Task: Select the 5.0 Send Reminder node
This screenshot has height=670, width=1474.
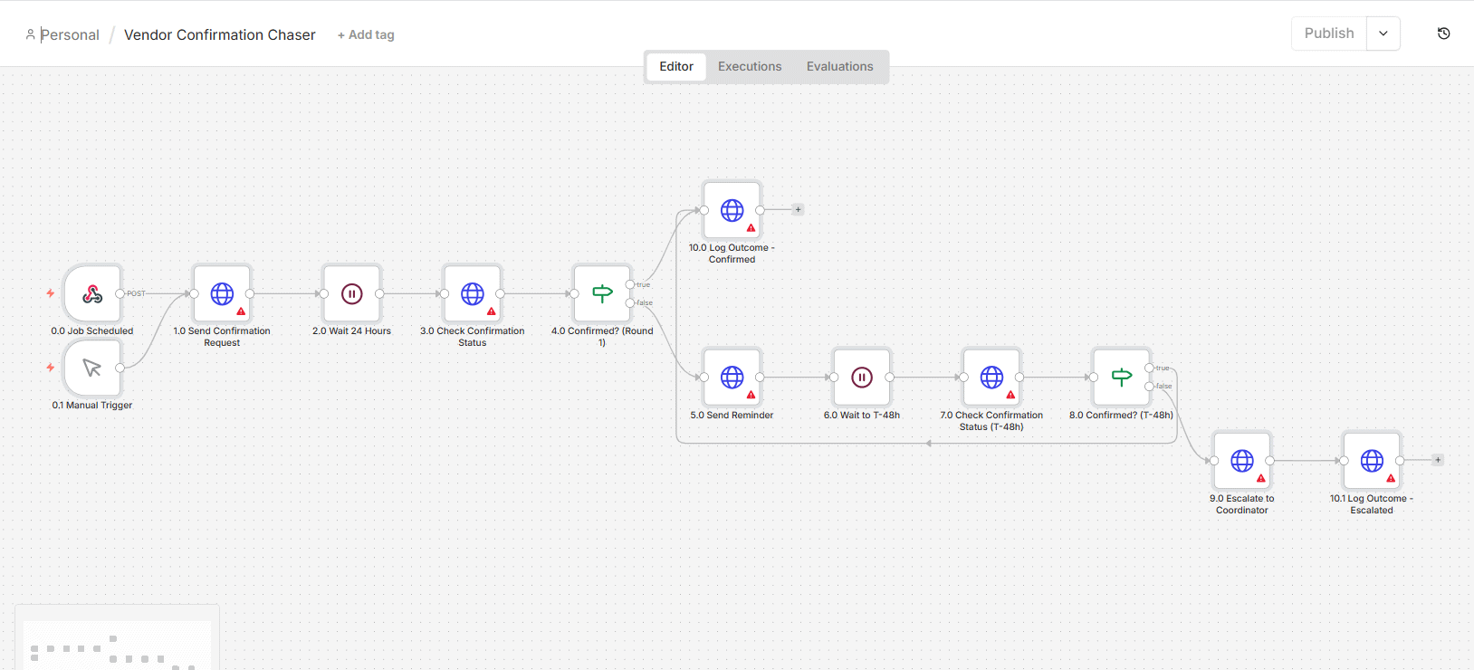Action: pyautogui.click(x=732, y=377)
